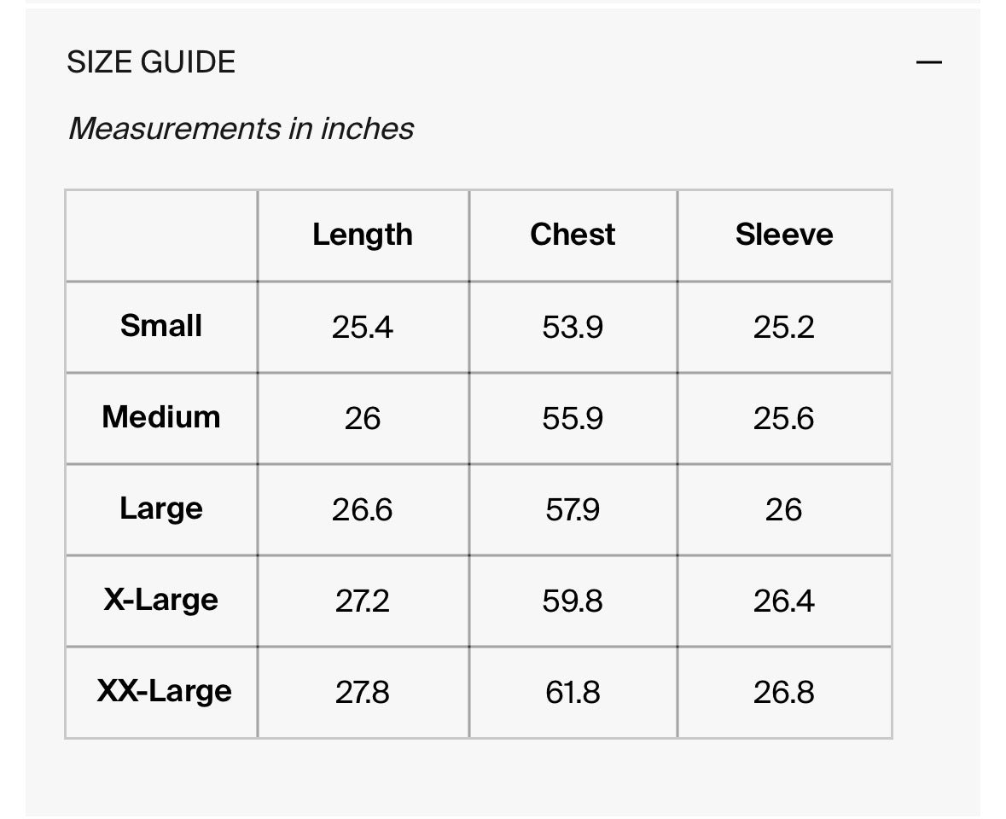This screenshot has width=1006, height=819.
Task: Click Medium chest value 55.9
Action: tap(573, 418)
